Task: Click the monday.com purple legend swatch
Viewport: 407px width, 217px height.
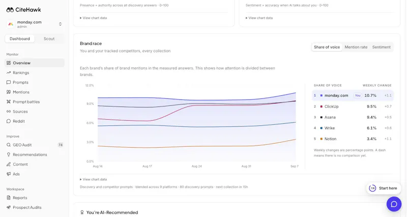Action: [x=322, y=96]
